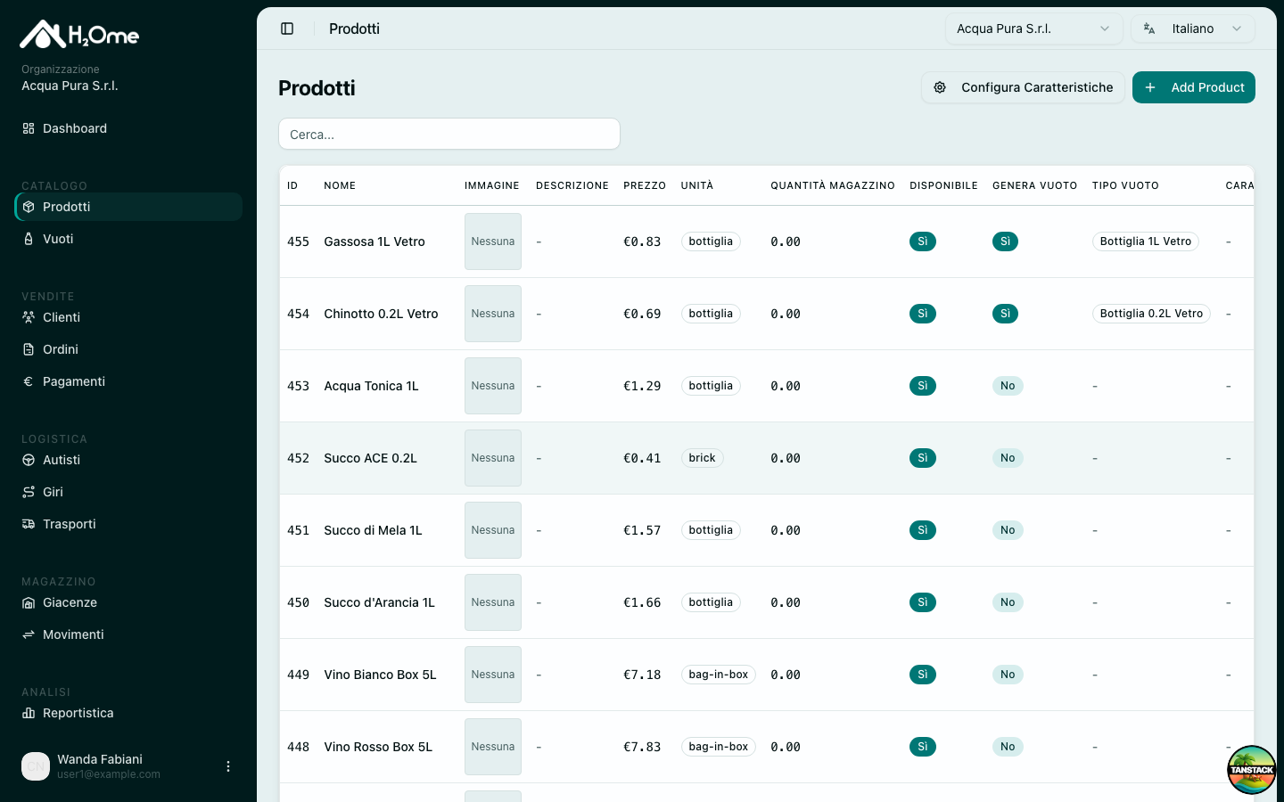Click the Vuoti bottle icon
Viewport: 1284px width, 802px height.
click(x=29, y=239)
